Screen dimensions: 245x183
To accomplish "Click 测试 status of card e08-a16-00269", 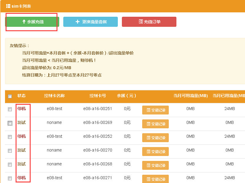I will (x=21, y=122).
